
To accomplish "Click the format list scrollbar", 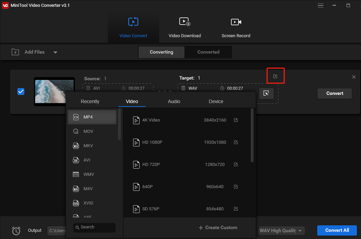I will tap(119, 124).
